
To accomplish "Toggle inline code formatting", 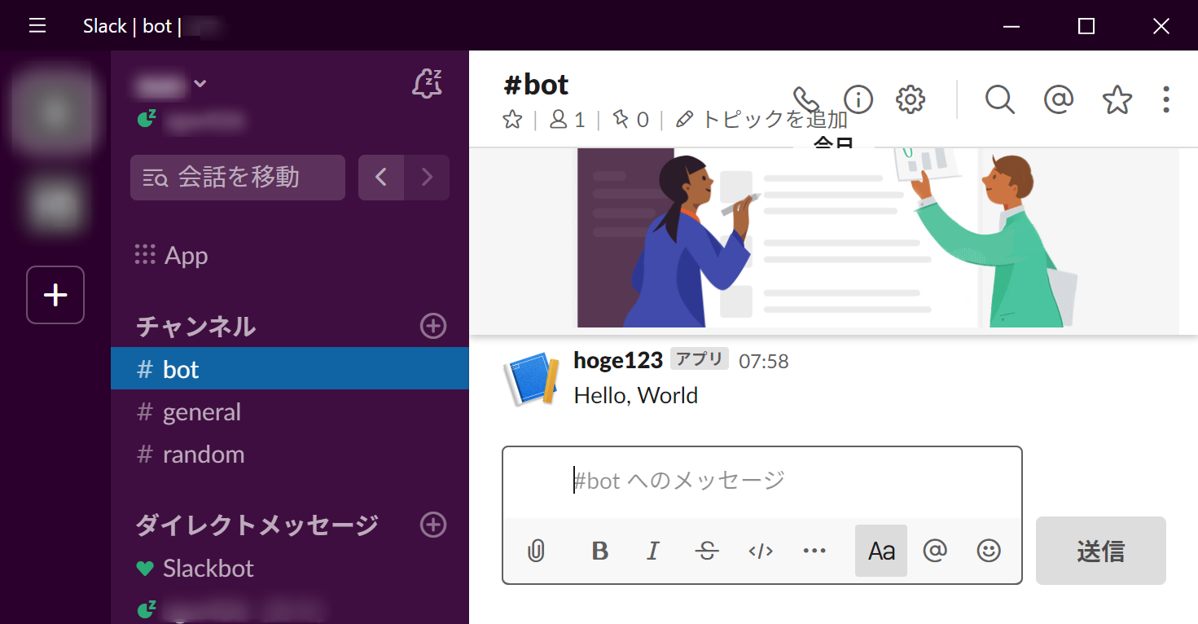I will click(761, 551).
